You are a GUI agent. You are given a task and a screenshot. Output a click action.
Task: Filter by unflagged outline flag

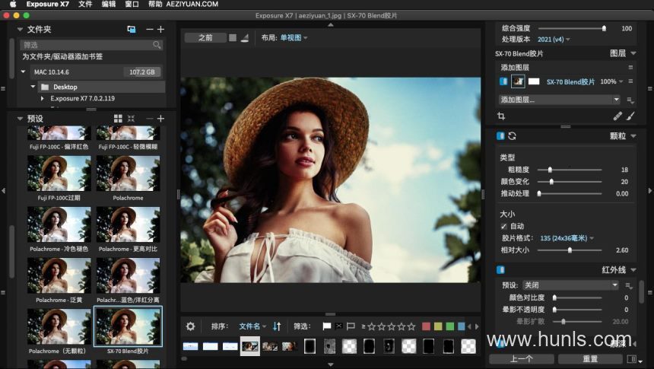(351, 326)
